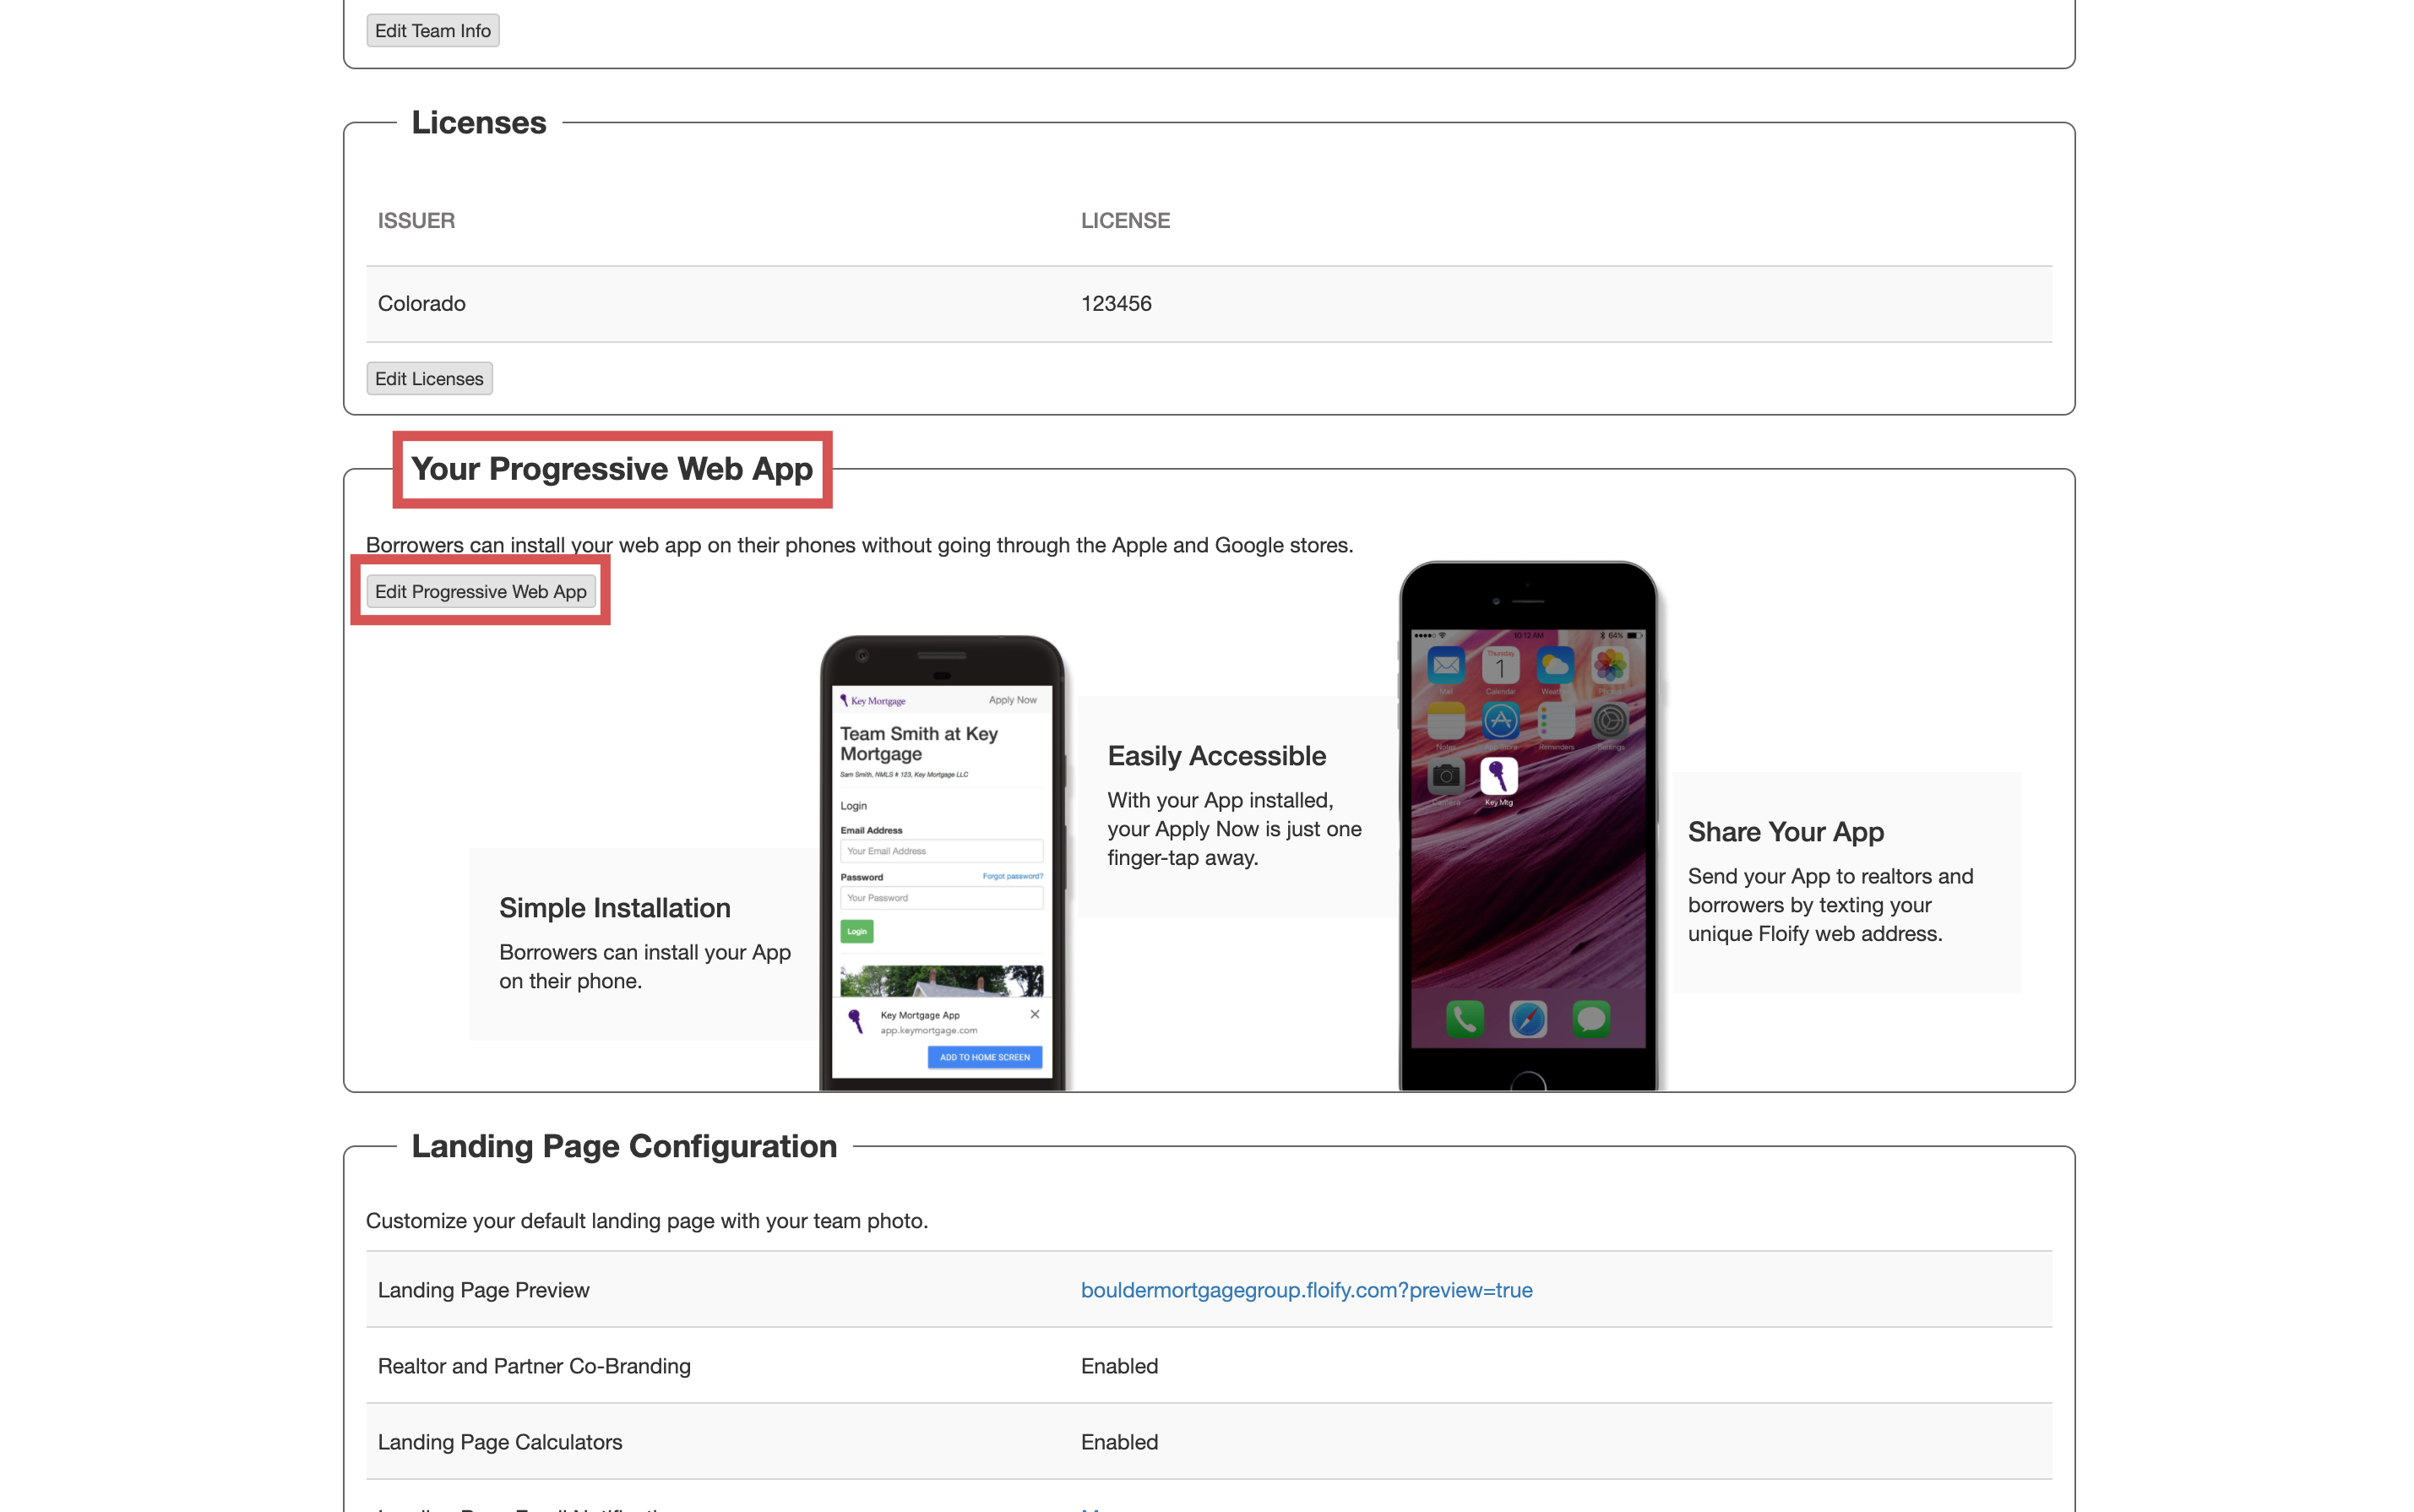Screen dimensions: 2414x1512
Task: Click the Edit Team Info button
Action: coord(432,30)
